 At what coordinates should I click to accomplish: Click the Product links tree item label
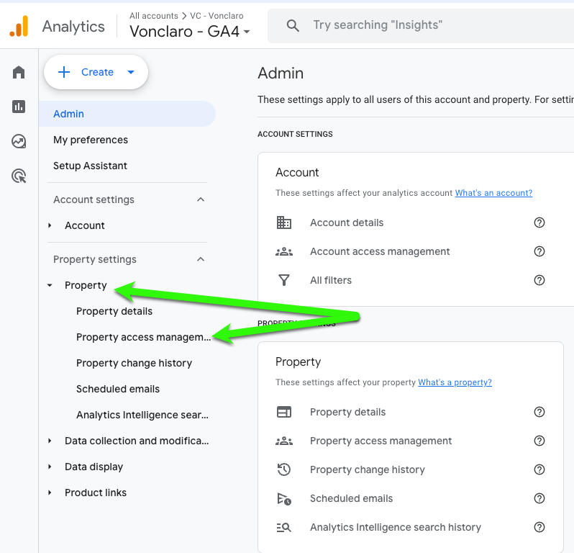(x=96, y=493)
